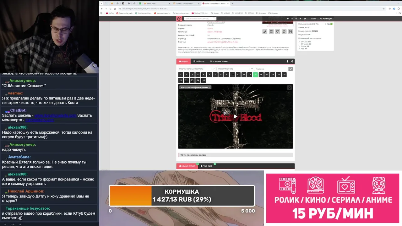Go back in browser navigation
Screen dimensions: 402x226
tap(101, 8)
